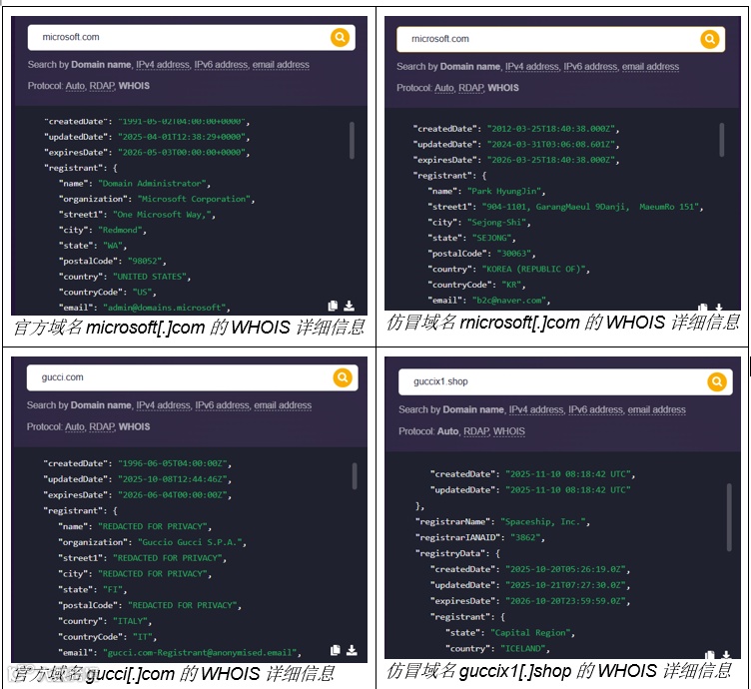Download the gucci.com WHOIS result

click(352, 650)
